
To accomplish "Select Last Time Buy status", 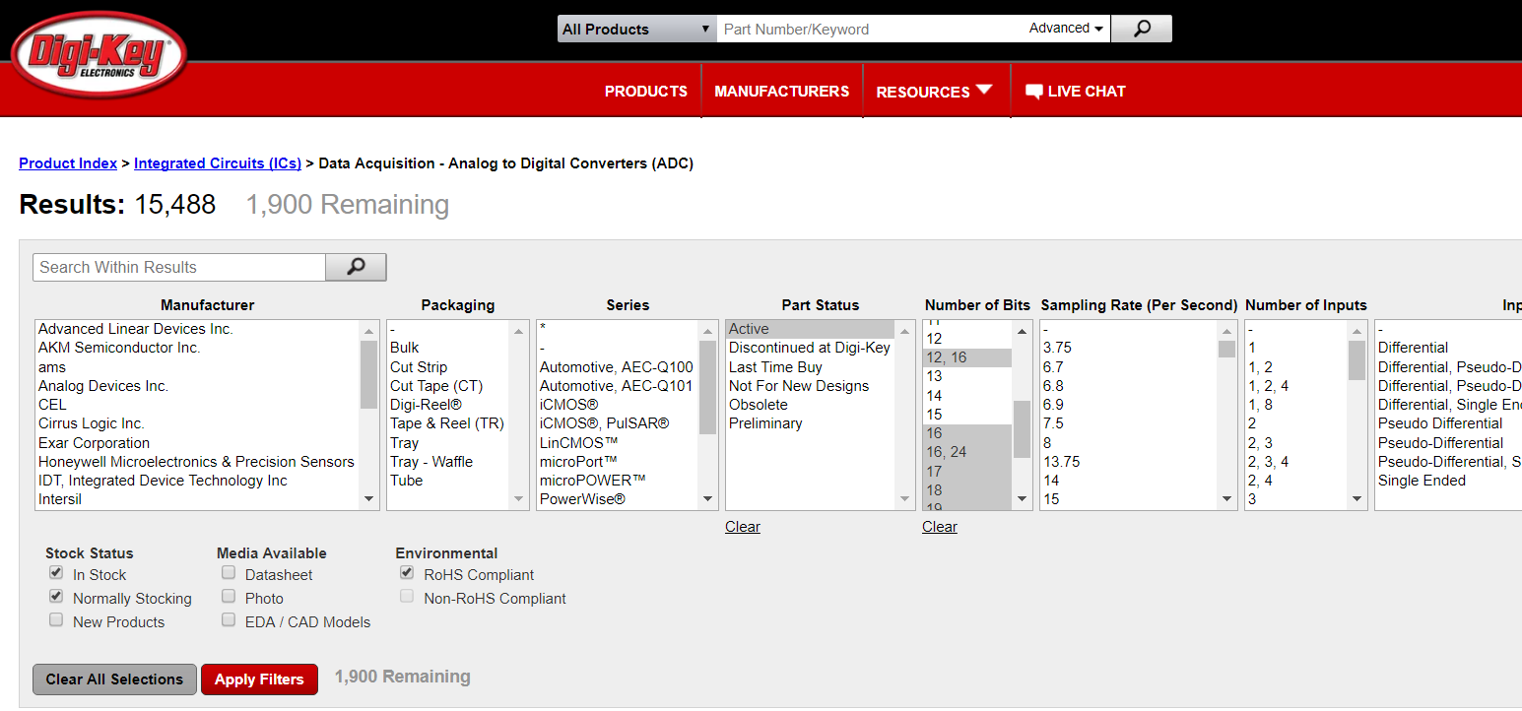I will 810,367.
